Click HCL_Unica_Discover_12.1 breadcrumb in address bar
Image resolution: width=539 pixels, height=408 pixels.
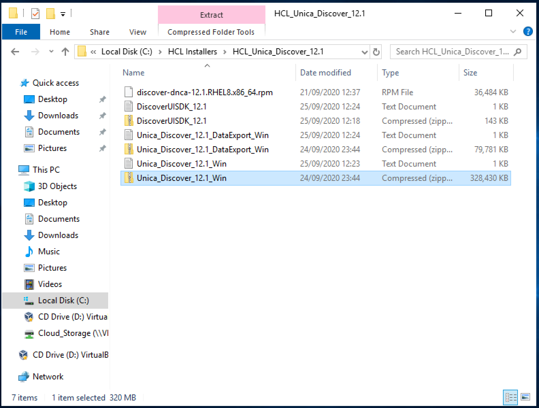coord(278,52)
